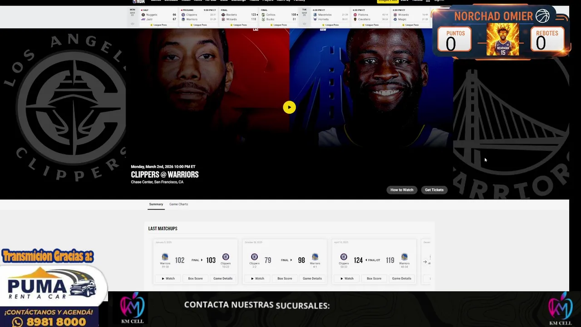Screen dimensions: 581x327
Task: Click the Wizards logo in the Magic game card
Action: coord(395,15)
